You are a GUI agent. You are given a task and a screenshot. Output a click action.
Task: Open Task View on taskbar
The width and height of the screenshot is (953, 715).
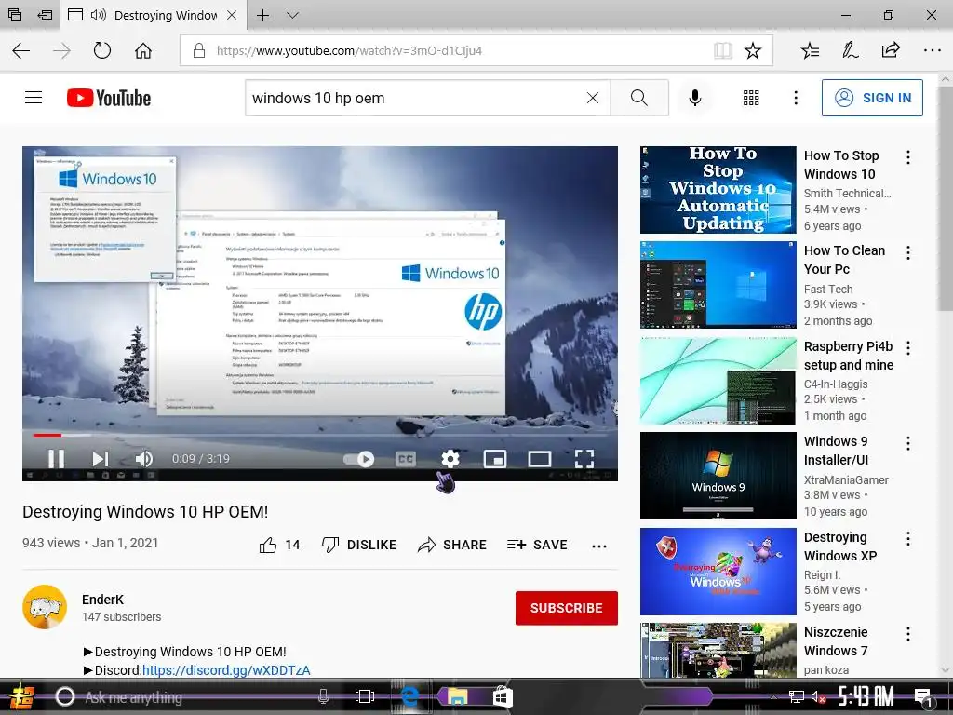point(364,696)
